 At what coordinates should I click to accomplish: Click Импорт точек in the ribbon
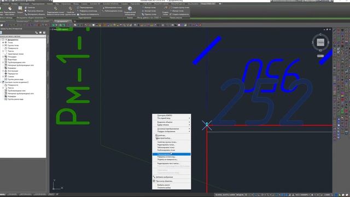149,8
